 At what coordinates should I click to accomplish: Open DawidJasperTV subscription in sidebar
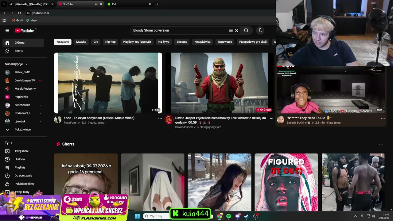point(23,80)
